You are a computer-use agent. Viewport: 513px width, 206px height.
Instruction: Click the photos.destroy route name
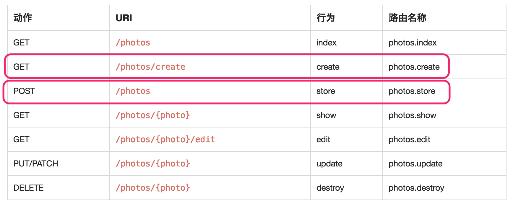point(416,188)
